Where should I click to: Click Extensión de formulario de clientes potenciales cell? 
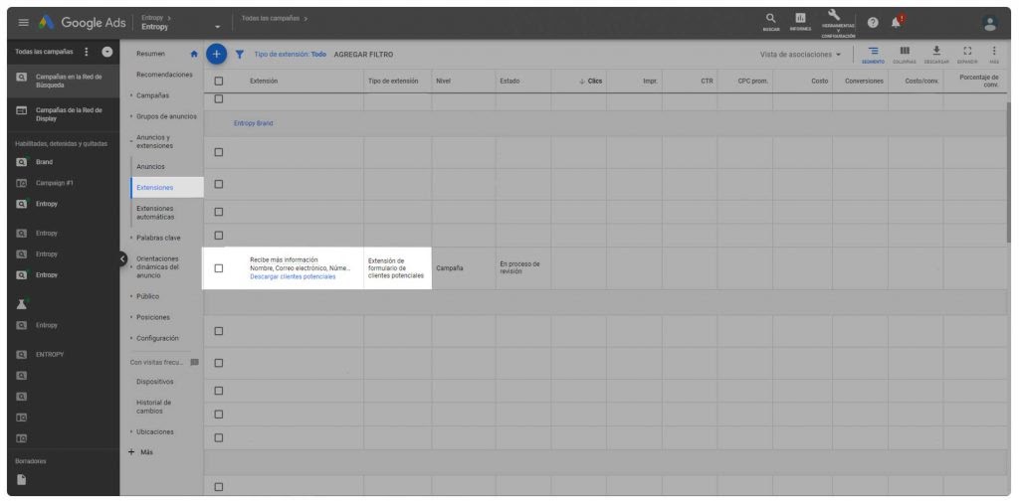396,268
